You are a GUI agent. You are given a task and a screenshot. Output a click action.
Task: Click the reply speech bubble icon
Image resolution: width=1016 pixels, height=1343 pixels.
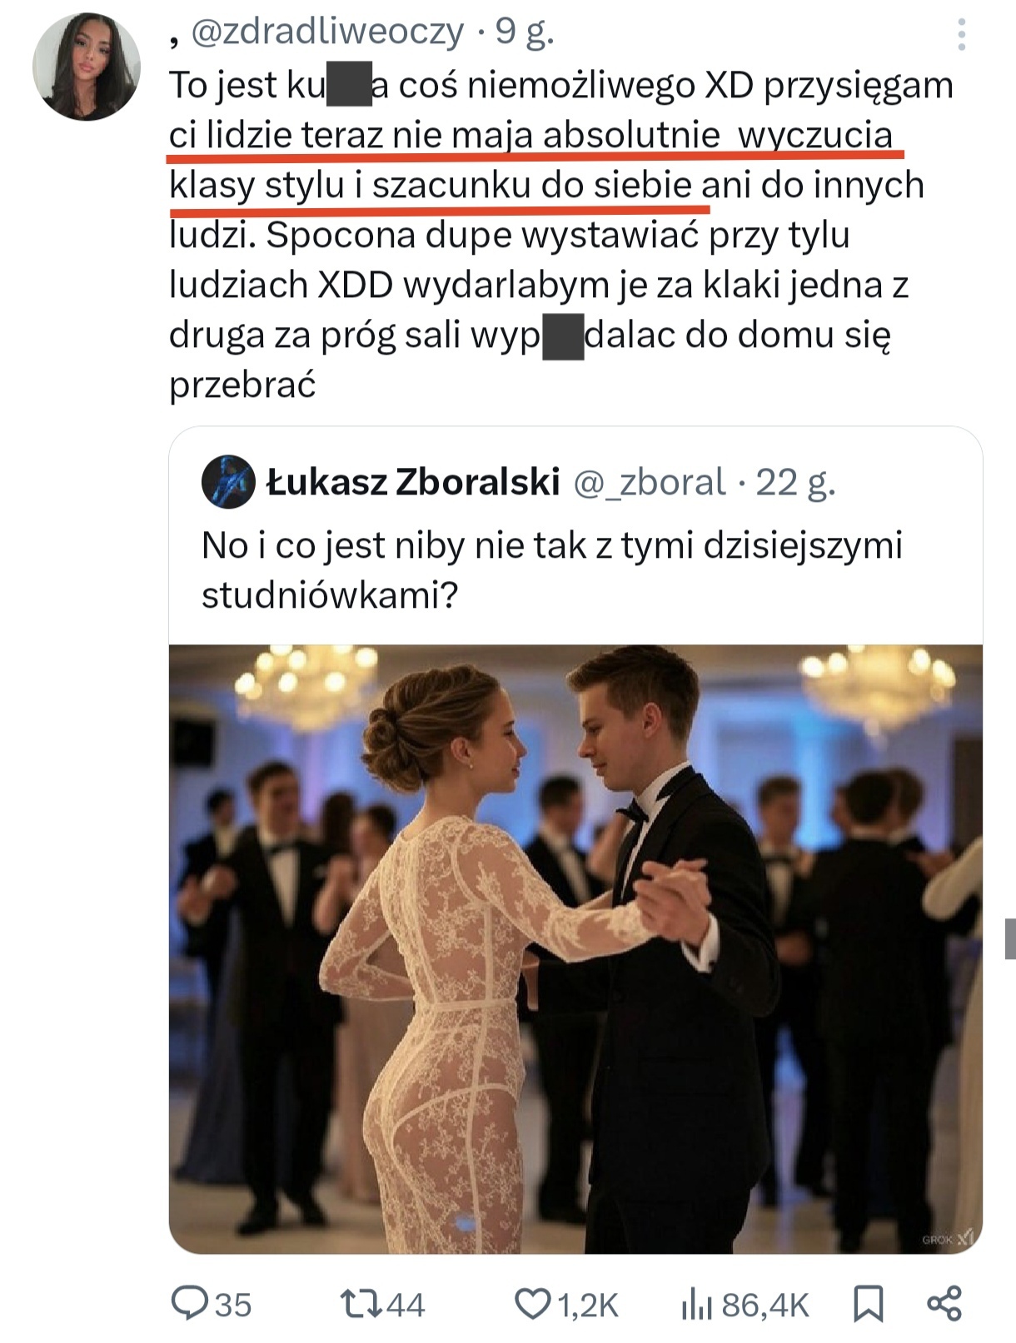(188, 1303)
